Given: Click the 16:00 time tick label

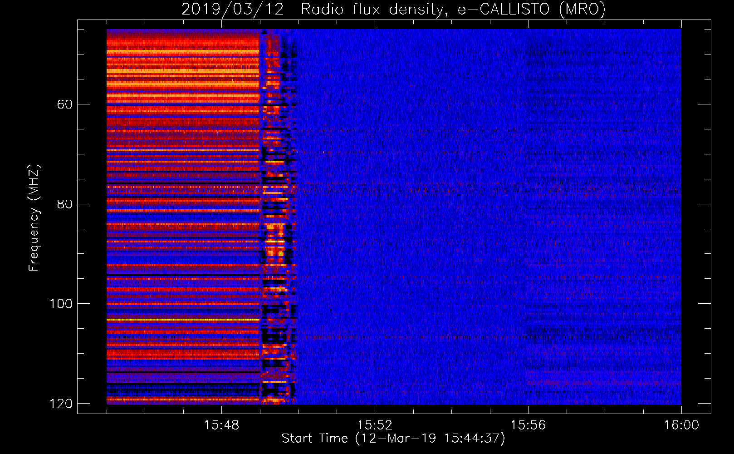Looking at the screenshot, I should [x=681, y=425].
